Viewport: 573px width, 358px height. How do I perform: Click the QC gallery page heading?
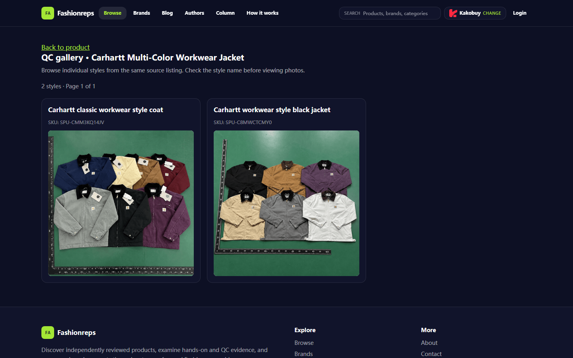(x=142, y=58)
